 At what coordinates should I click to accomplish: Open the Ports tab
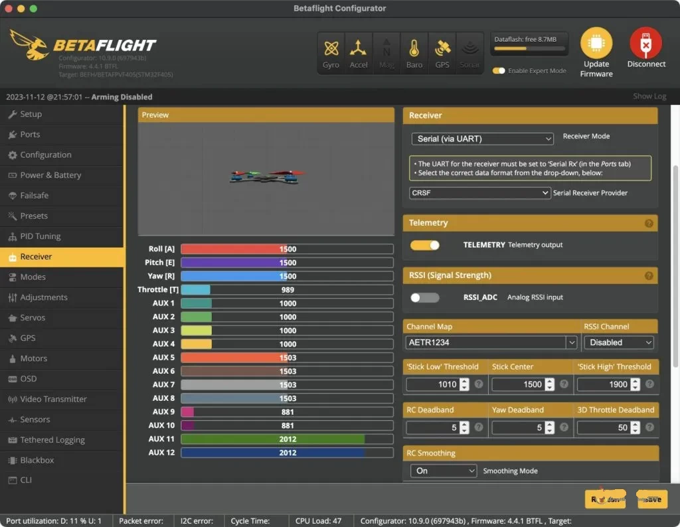[x=62, y=135]
